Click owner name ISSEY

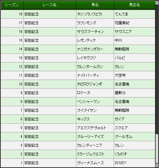tap(121, 163)
